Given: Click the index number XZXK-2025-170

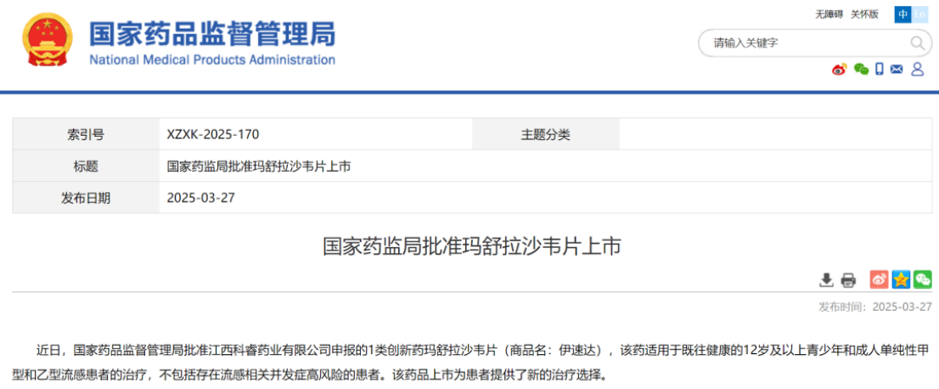Looking at the screenshot, I should 213,134.
